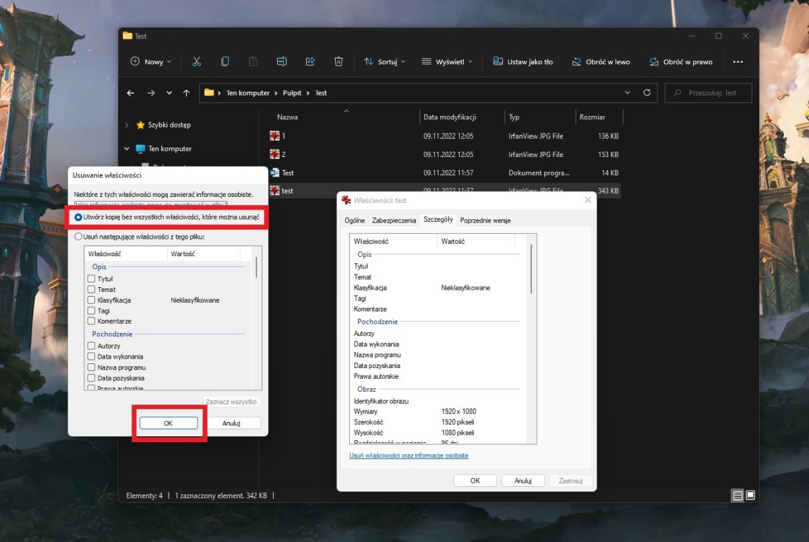
Task: Tick the Autorzy checkbox
Action: click(91, 347)
